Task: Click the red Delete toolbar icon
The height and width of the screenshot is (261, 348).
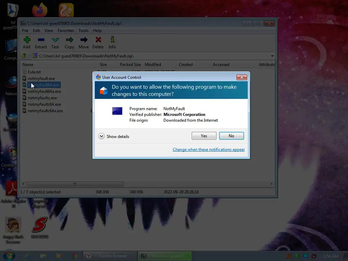Action: click(98, 42)
